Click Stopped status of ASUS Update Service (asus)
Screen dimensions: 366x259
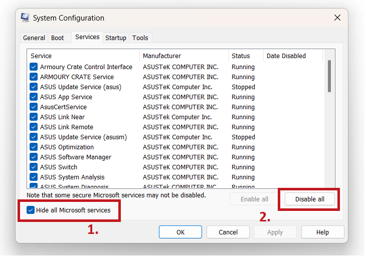click(x=244, y=87)
